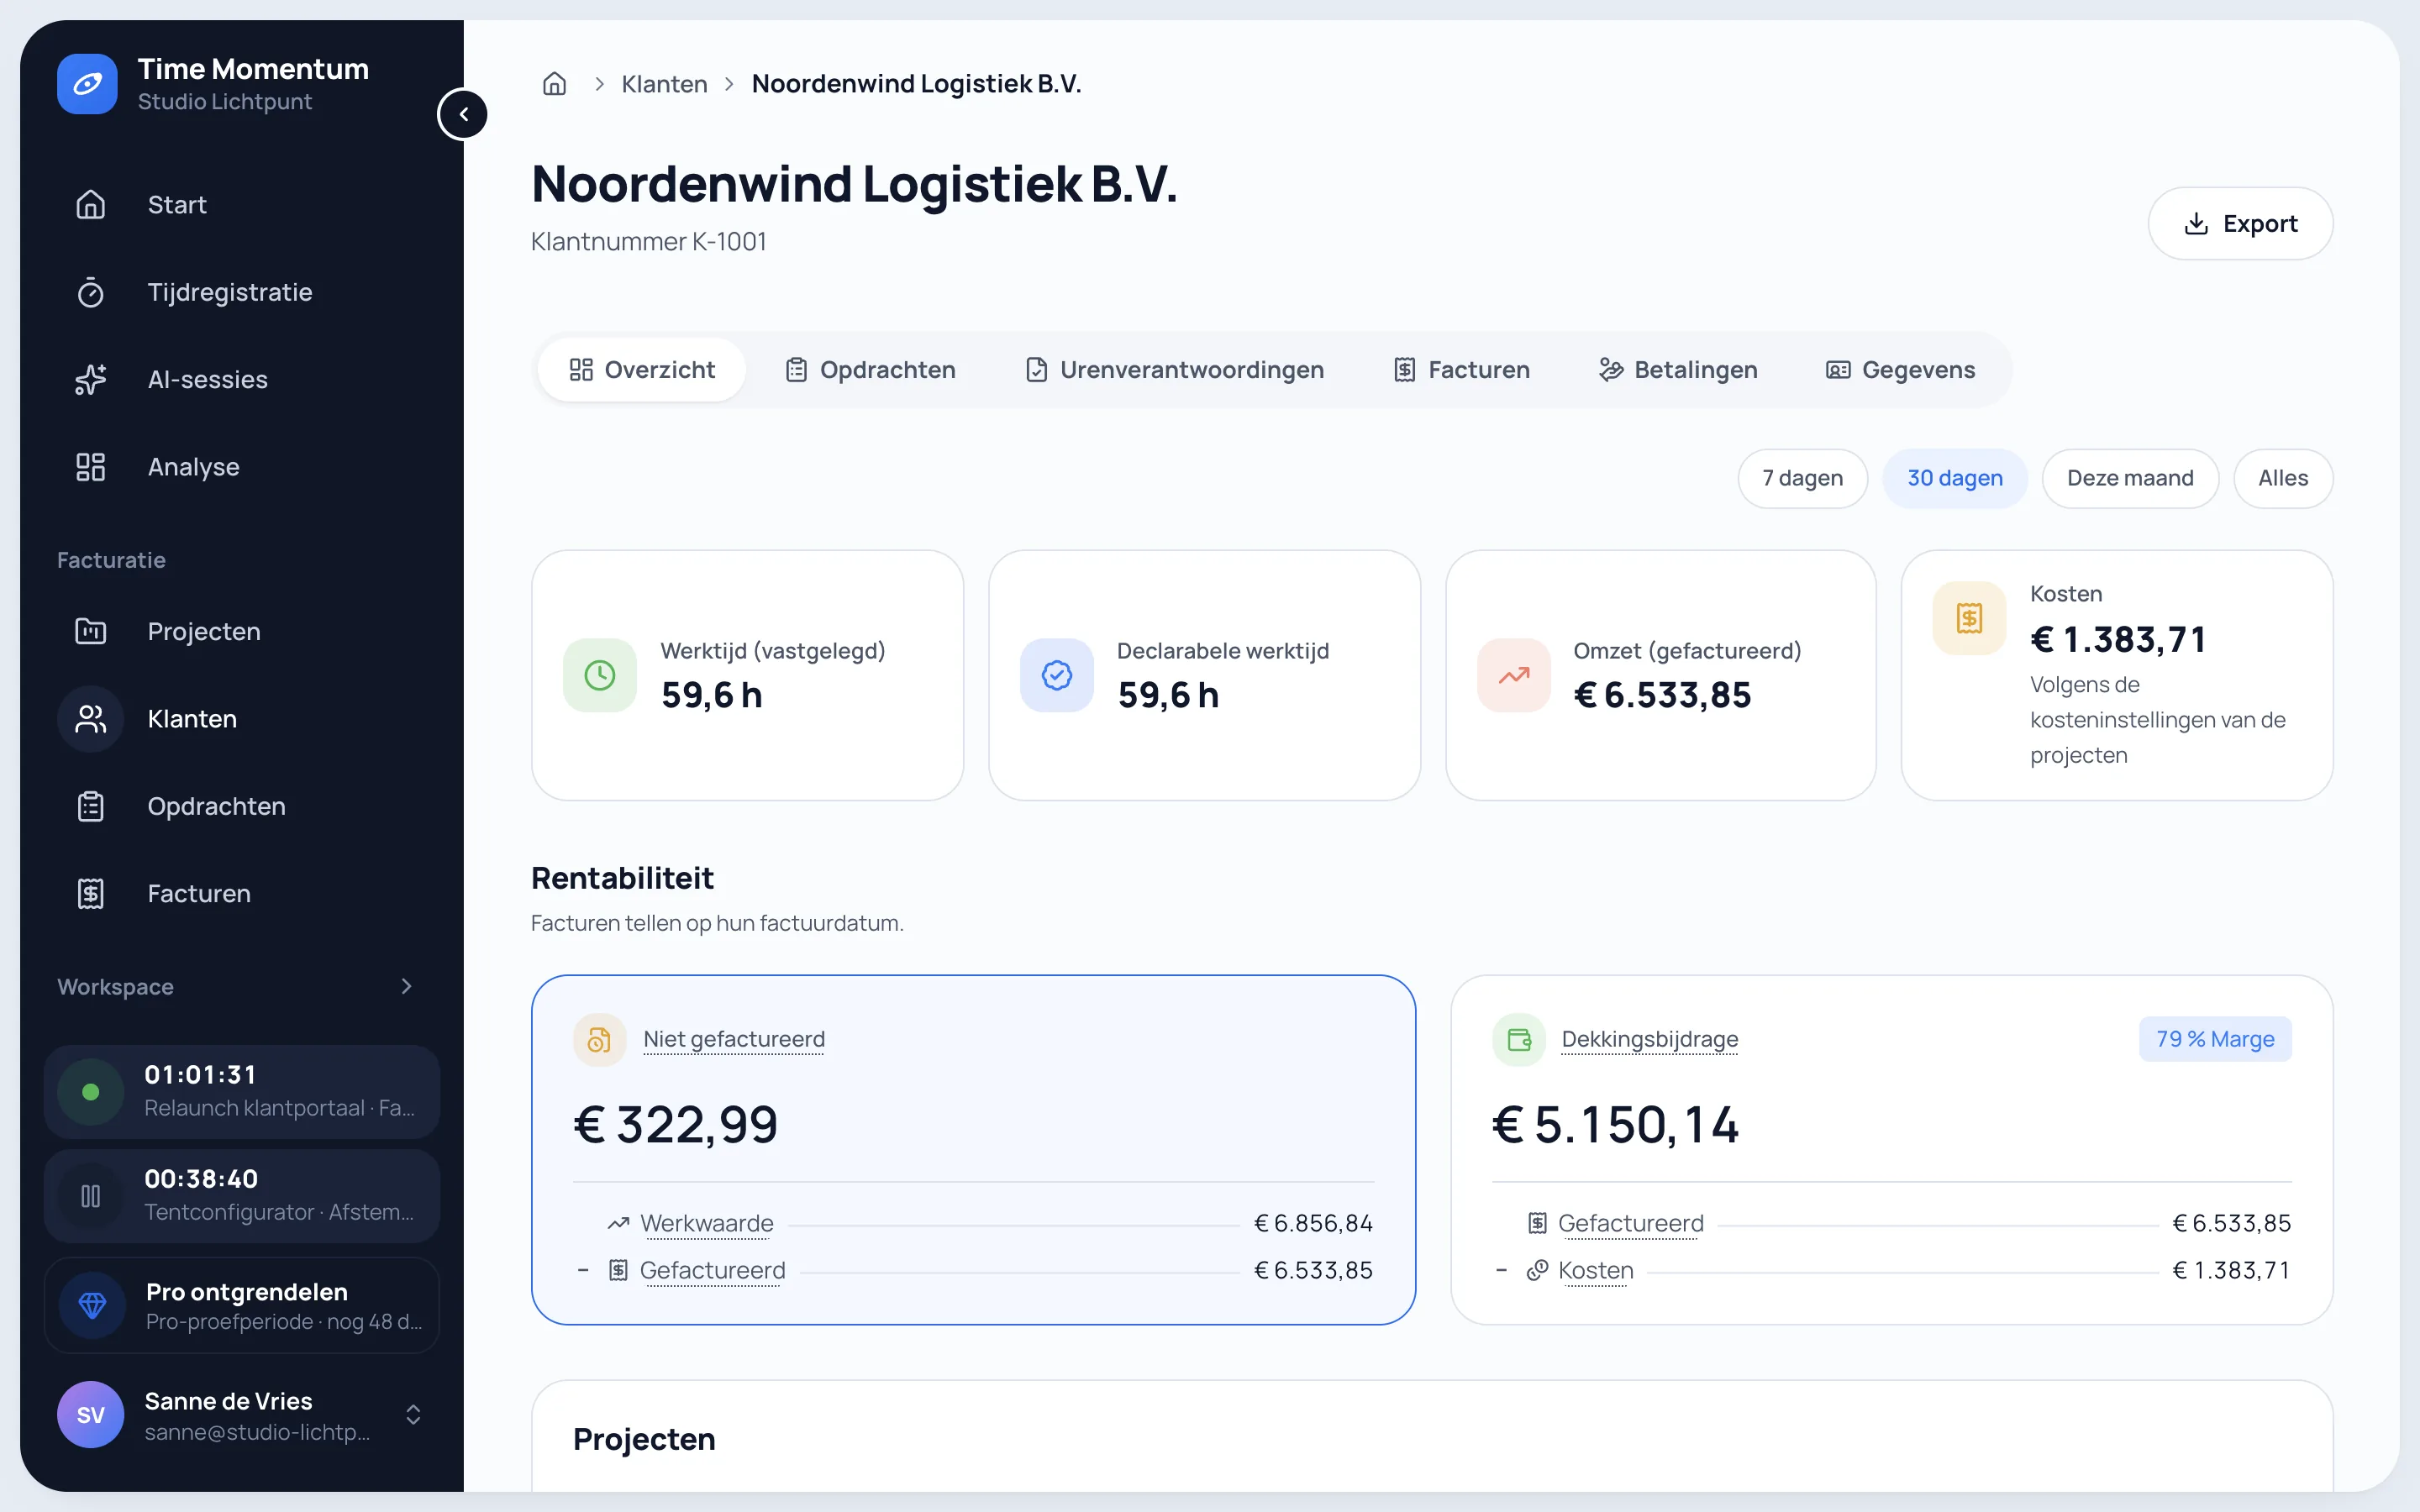Open the Betalingen tab
This screenshot has height=1512, width=2420.
(x=1678, y=370)
